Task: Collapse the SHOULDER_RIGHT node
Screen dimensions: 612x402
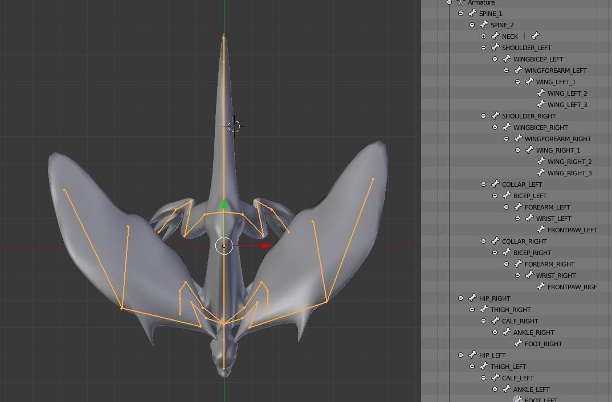Action: click(484, 116)
